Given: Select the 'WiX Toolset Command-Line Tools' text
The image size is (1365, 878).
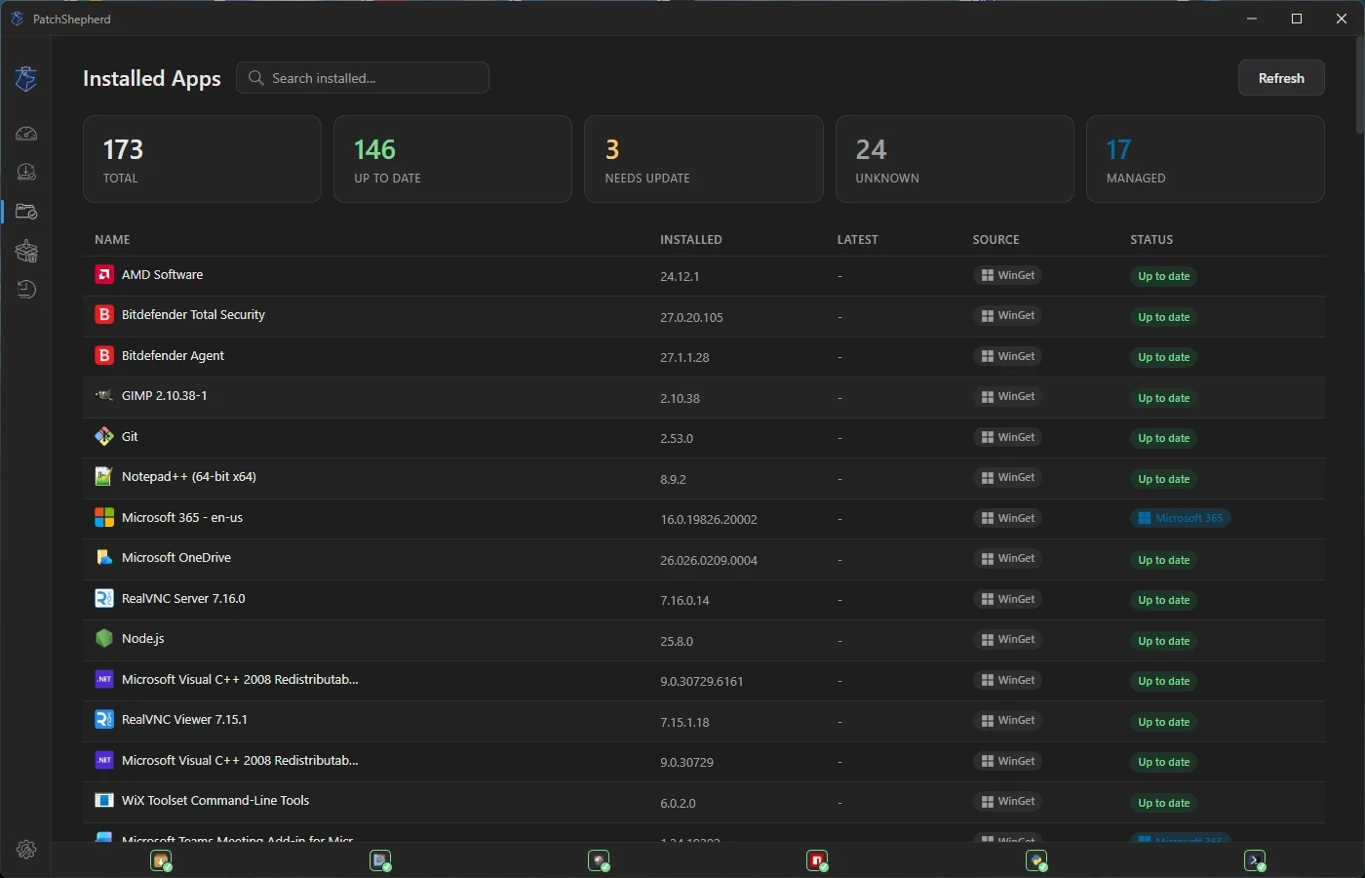Looking at the screenshot, I should coord(215,801).
